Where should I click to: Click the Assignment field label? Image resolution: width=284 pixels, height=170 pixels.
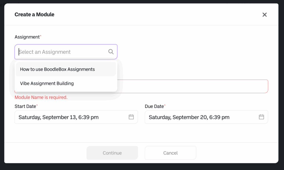pyautogui.click(x=27, y=37)
